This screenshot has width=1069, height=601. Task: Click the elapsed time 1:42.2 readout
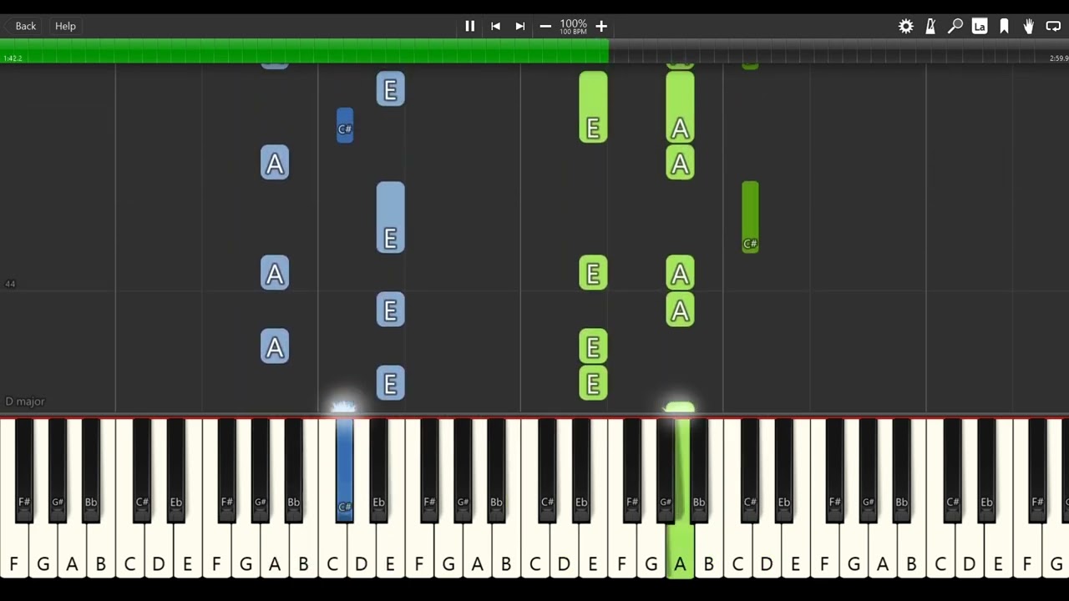coord(13,58)
